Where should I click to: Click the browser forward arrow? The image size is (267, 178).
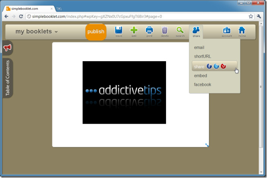[14, 17]
